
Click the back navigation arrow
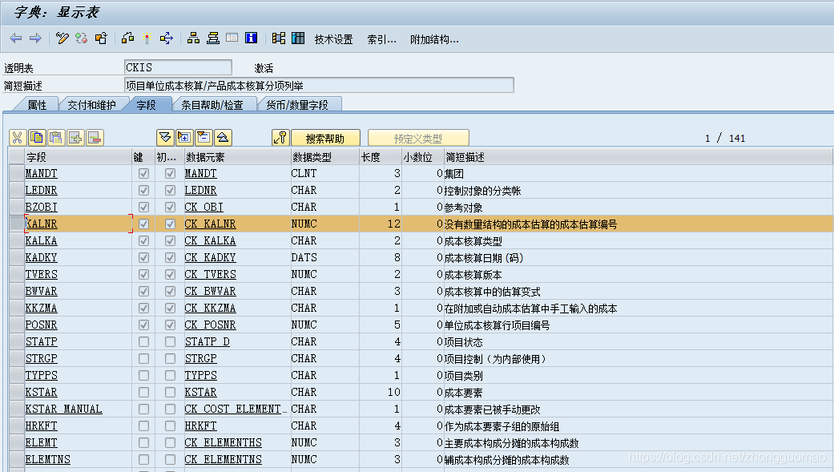pyautogui.click(x=15, y=38)
